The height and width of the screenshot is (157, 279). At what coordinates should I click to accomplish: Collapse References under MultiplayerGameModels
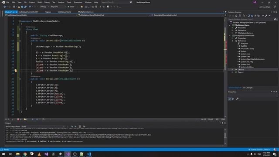coord(232,41)
